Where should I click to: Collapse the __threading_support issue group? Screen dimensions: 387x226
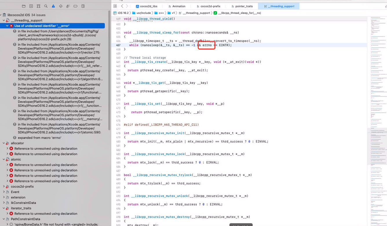click(4, 21)
